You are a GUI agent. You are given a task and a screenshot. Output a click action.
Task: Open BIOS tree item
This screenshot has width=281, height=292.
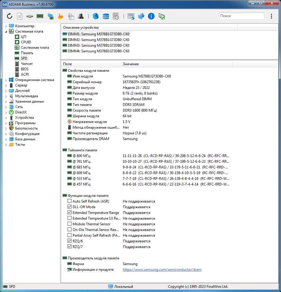click(x=25, y=69)
